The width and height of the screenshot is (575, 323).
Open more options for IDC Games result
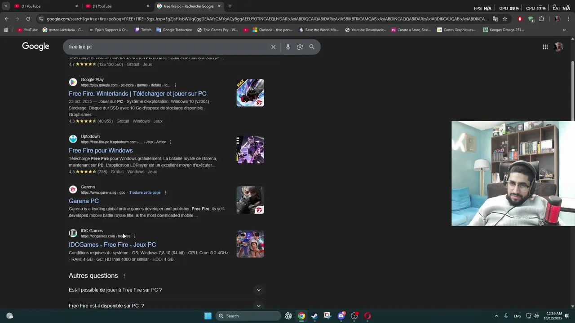pyautogui.click(x=134, y=236)
